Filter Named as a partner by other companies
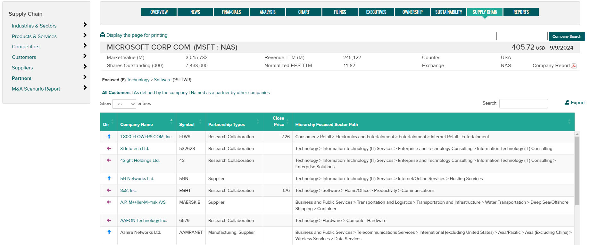 (x=230, y=92)
